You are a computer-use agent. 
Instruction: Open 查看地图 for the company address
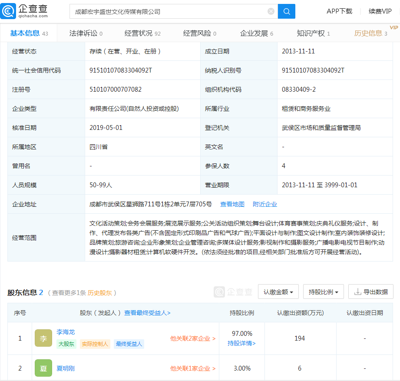coord(232,204)
